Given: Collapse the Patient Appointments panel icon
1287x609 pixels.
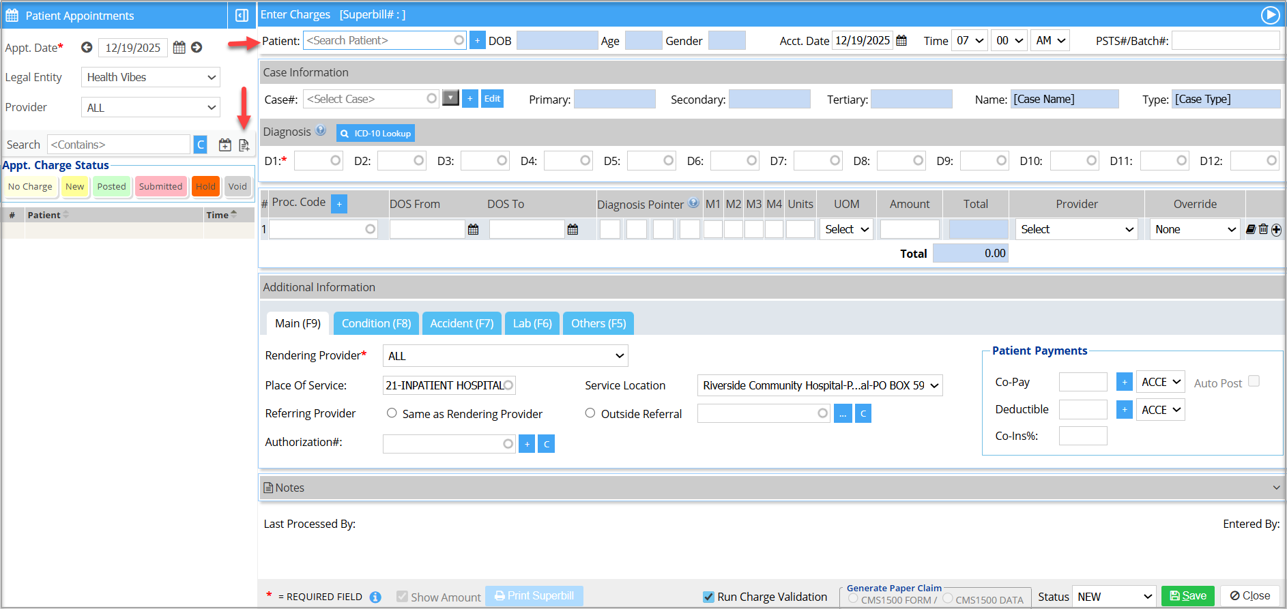Looking at the screenshot, I should tap(242, 15).
